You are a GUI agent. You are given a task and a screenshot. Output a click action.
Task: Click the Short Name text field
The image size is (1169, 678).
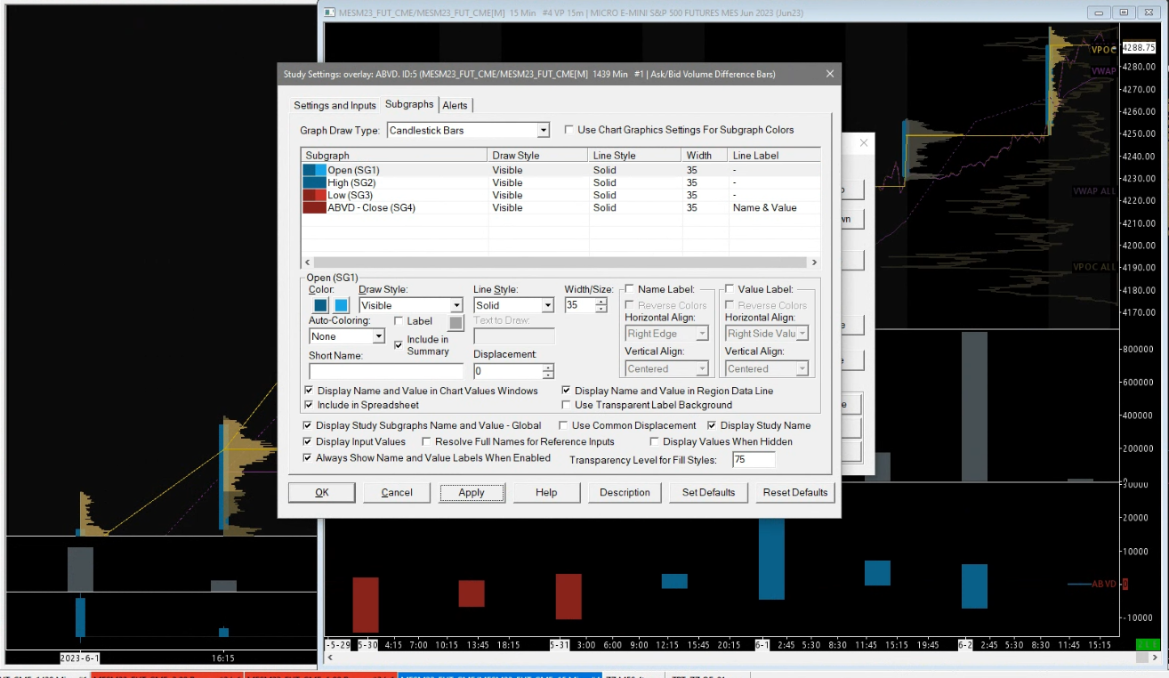coord(386,371)
